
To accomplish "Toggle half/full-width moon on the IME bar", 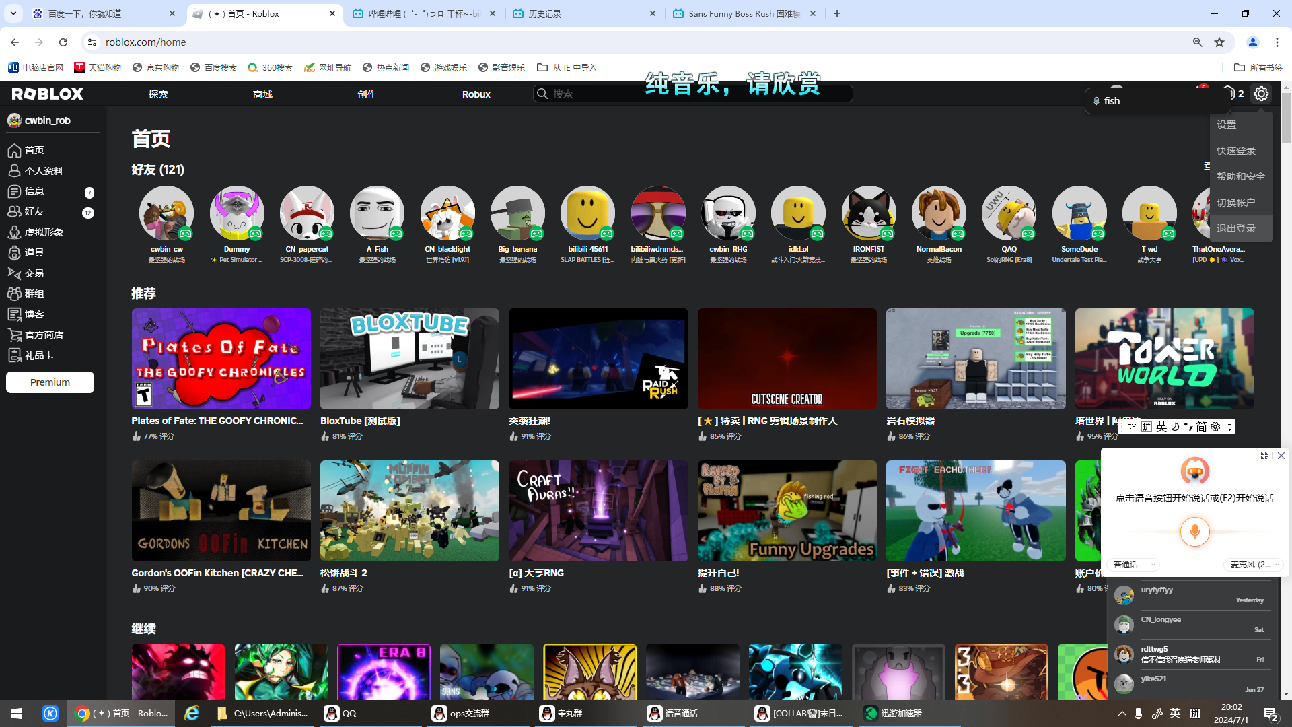I will tap(1176, 427).
